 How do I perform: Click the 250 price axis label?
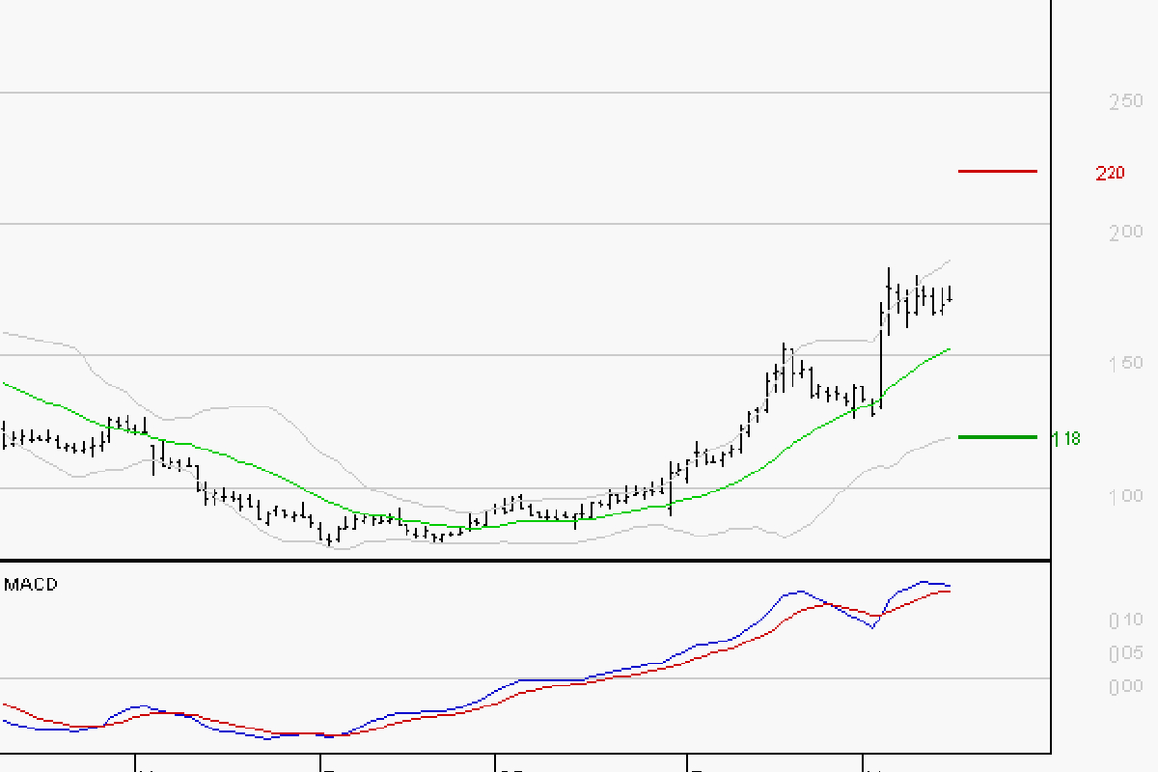click(x=1125, y=100)
